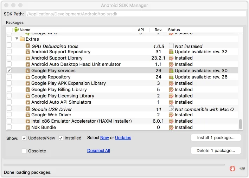Click 'Update available: rev. 32' status text
The height and width of the screenshot is (178, 249).
[201, 52]
